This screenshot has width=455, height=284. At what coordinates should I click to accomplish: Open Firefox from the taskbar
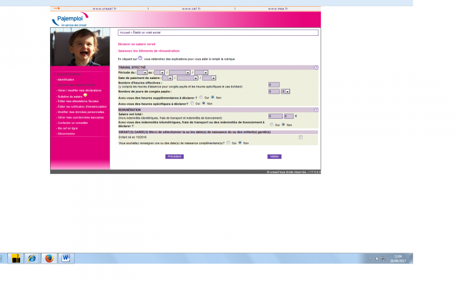point(49,258)
